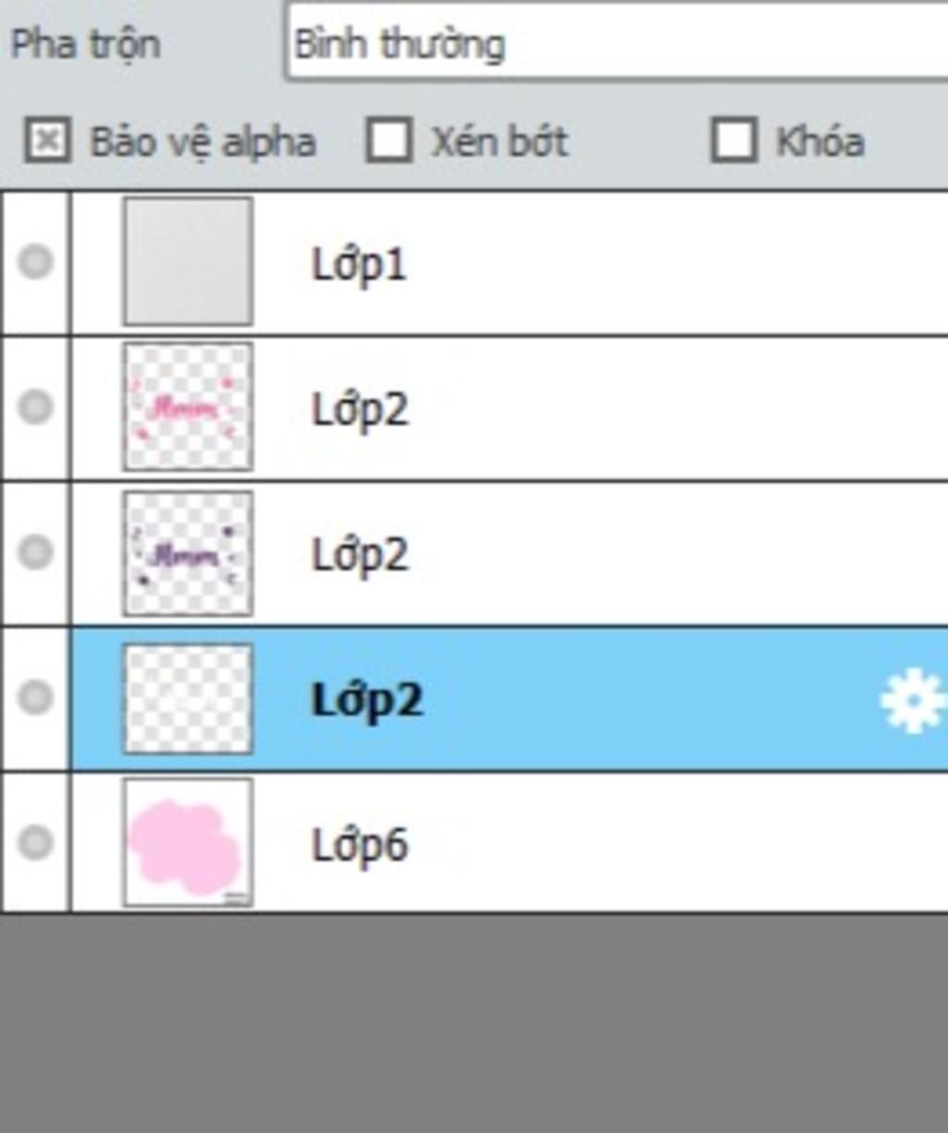Image resolution: width=948 pixels, height=1133 pixels.
Task: Select the Lớp1 layer by name
Action: tap(359, 266)
